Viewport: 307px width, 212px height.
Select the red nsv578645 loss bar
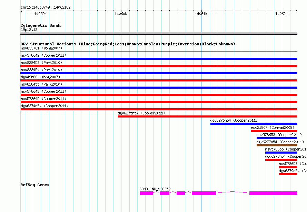point(159,102)
